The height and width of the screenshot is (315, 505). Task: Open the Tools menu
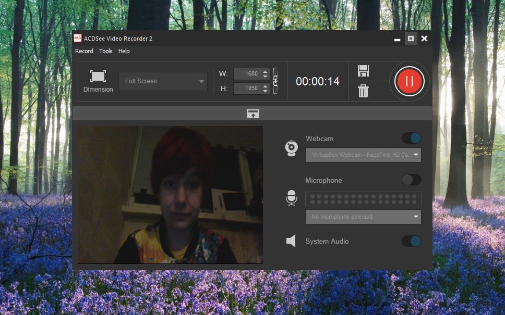[x=106, y=51]
